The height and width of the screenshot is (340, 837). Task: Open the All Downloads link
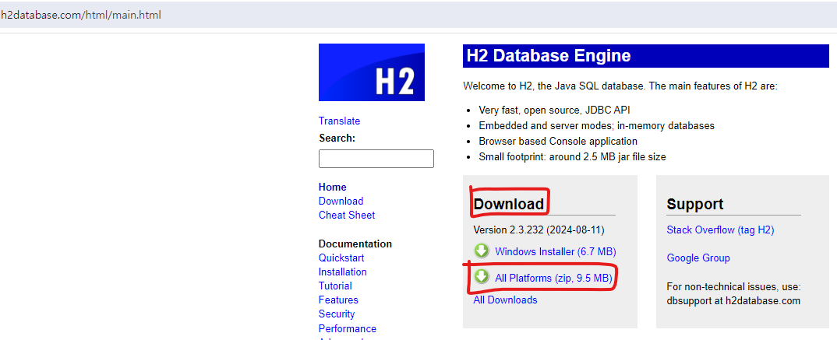(506, 300)
